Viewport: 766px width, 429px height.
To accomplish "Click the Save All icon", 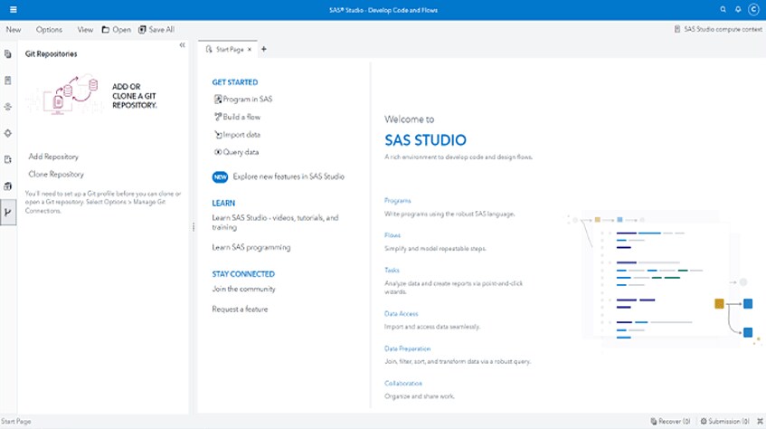I will tap(142, 29).
